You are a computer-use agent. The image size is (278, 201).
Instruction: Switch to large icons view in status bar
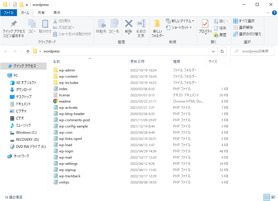coord(273,197)
